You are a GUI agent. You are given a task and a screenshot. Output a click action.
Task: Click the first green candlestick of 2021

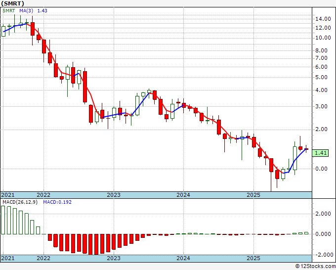tap(3, 31)
